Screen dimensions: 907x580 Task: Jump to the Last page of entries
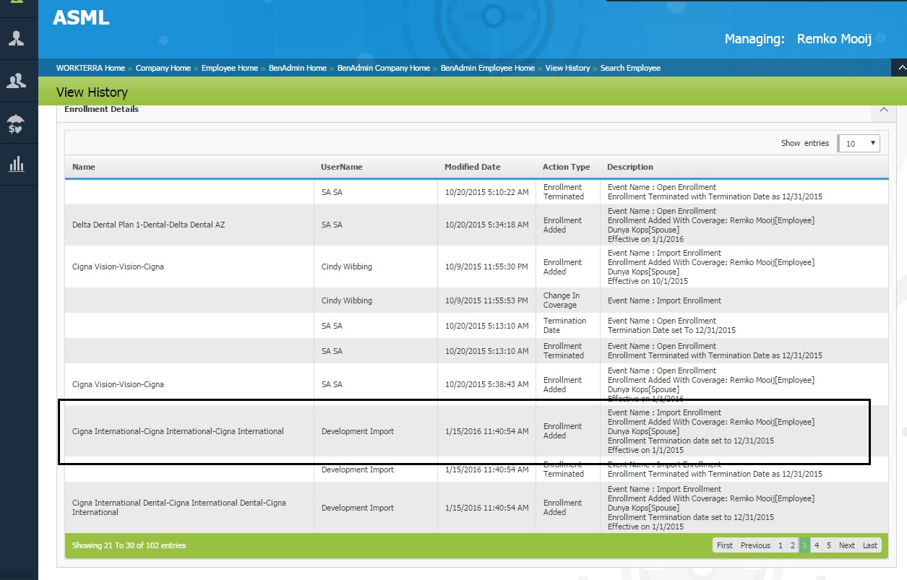pyautogui.click(x=869, y=545)
